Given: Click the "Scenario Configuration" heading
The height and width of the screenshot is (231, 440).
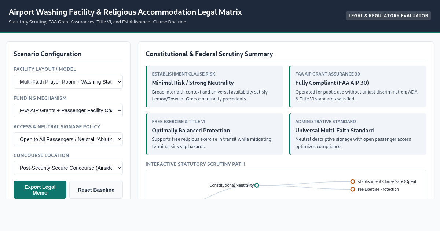Looking at the screenshot, I should click(x=48, y=54).
